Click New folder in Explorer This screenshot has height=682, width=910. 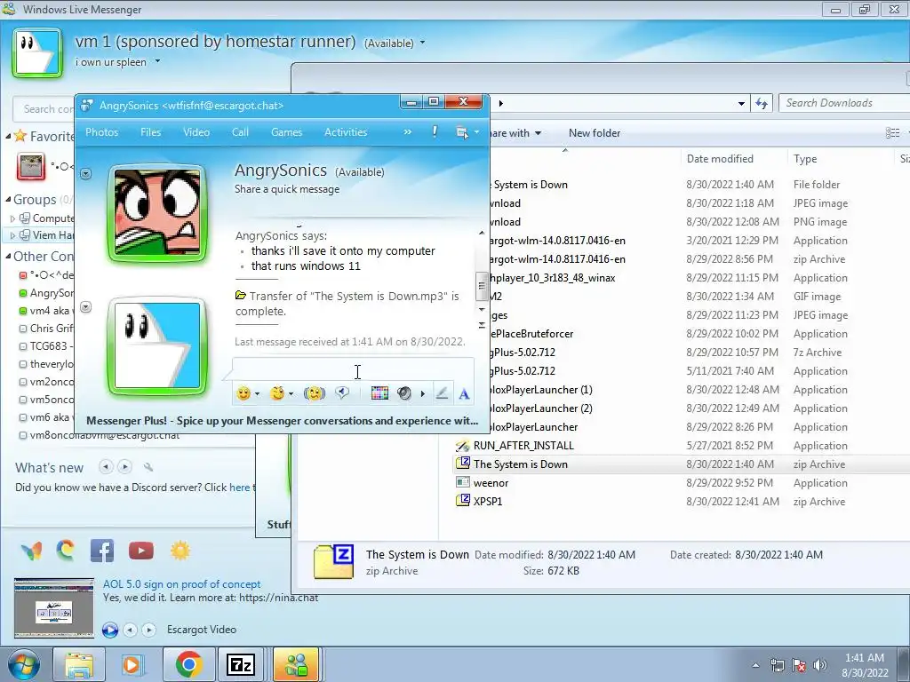coord(595,133)
